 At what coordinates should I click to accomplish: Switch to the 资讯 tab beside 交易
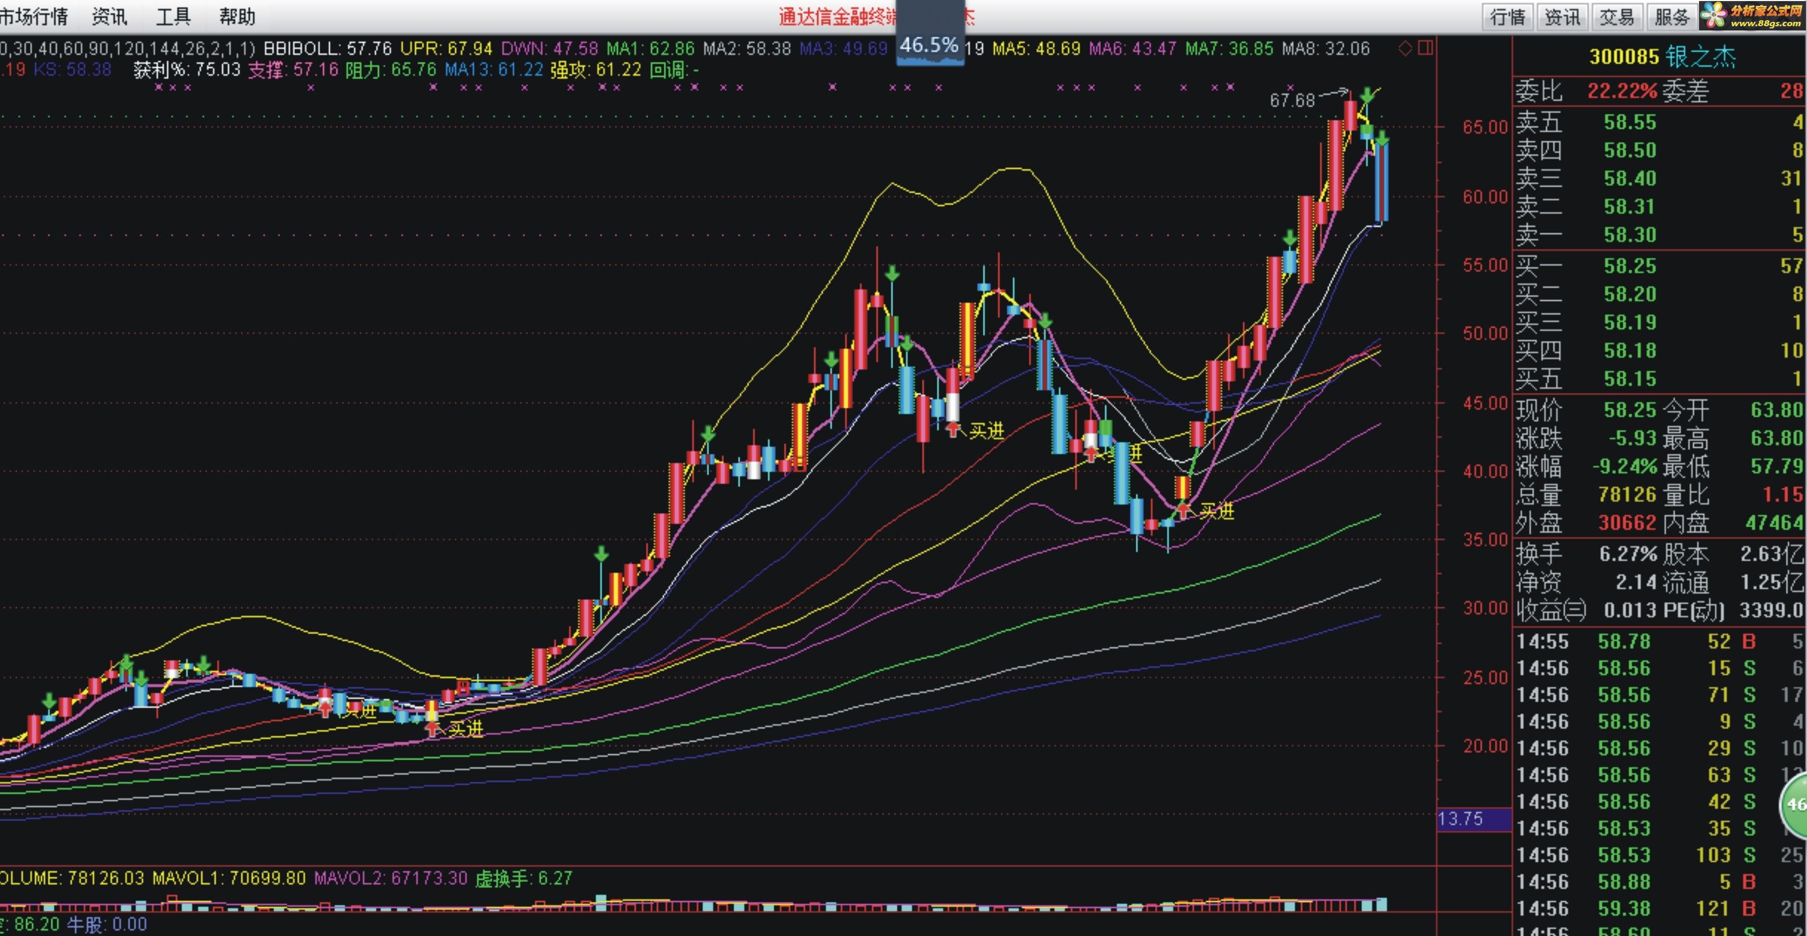click(1563, 17)
